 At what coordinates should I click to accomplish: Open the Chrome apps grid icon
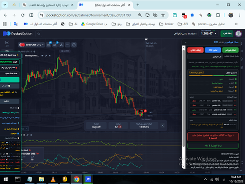coord(5,24)
